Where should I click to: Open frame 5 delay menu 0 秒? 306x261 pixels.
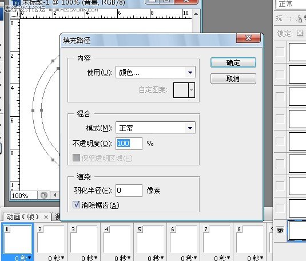(x=156, y=258)
